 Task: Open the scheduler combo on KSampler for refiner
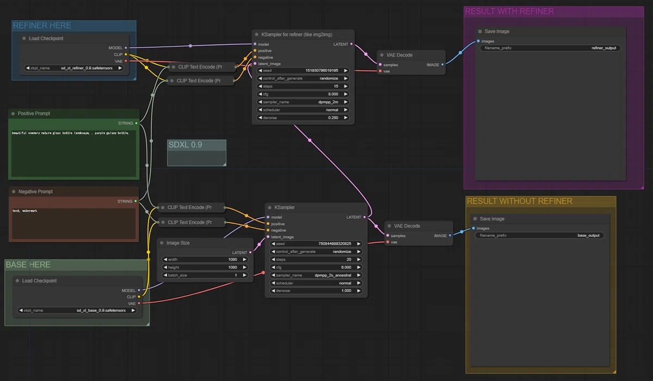click(303, 110)
